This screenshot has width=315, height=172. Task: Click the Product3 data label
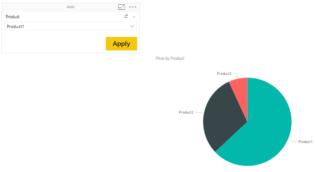(x=224, y=73)
